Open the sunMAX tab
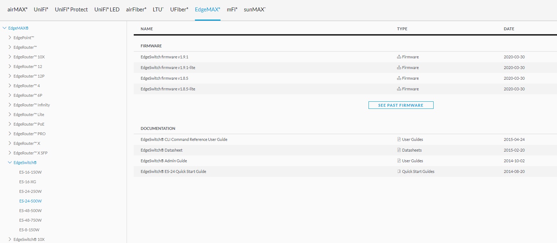This screenshot has height=243, width=557. 255,10
